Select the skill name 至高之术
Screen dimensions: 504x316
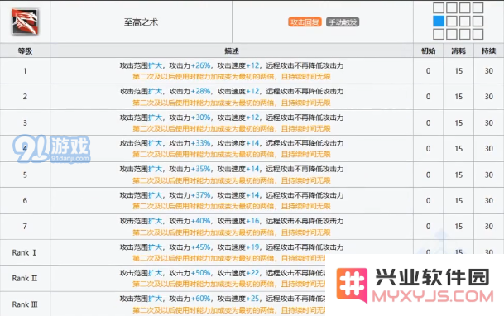click(x=142, y=22)
